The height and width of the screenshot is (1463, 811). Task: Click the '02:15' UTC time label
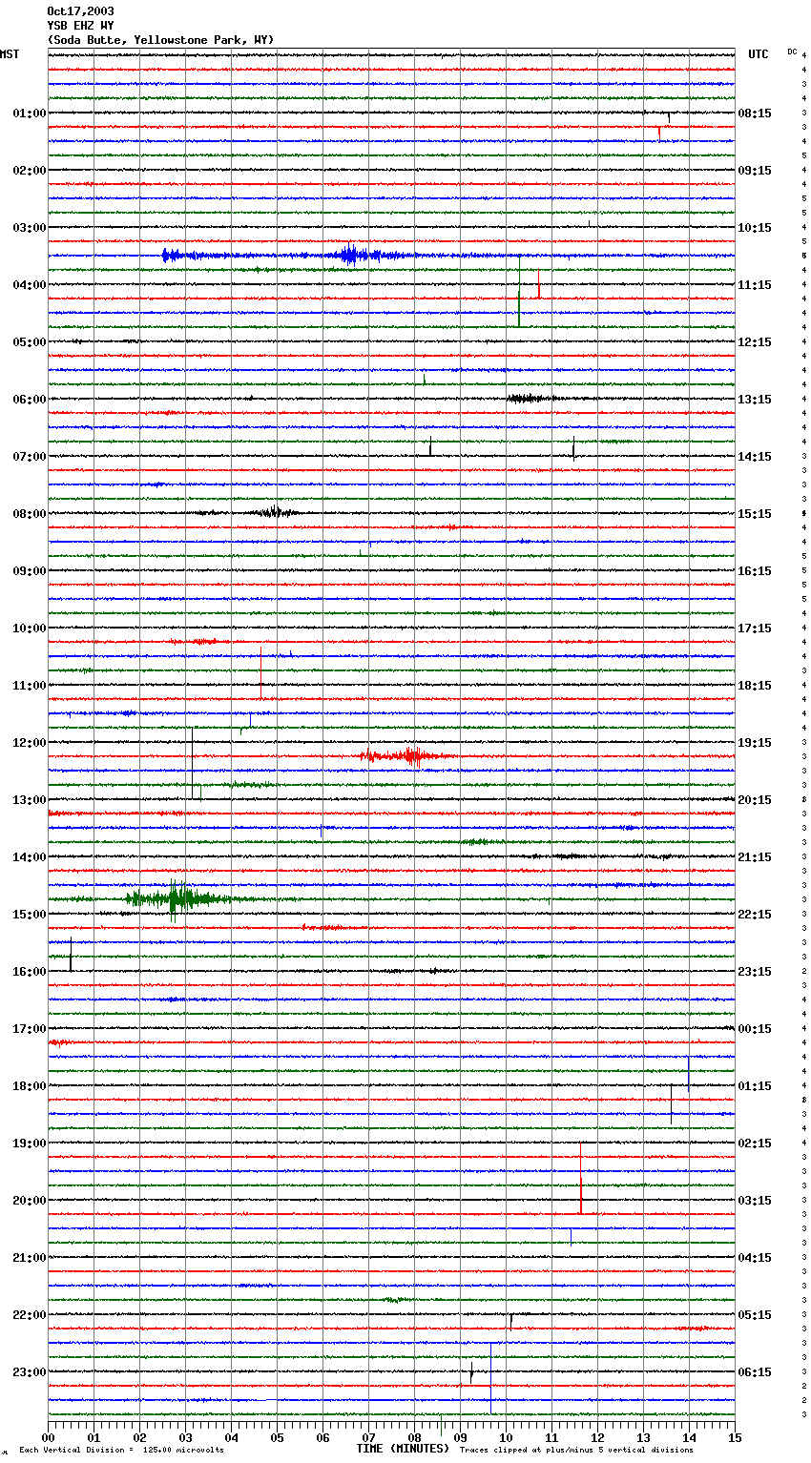click(x=755, y=1144)
